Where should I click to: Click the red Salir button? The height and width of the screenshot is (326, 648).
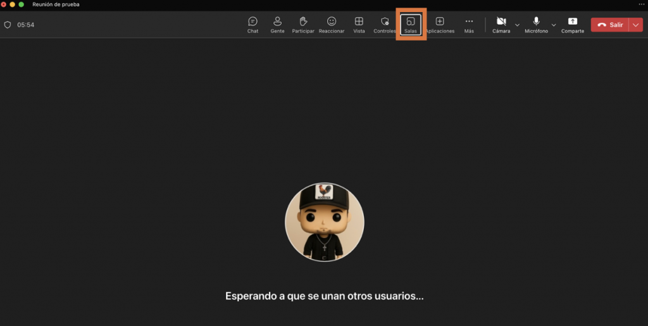610,25
